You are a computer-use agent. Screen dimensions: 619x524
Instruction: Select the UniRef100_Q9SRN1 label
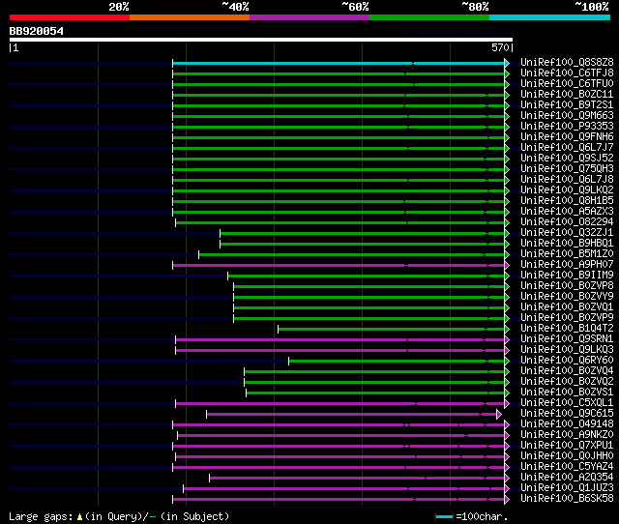[x=567, y=339]
